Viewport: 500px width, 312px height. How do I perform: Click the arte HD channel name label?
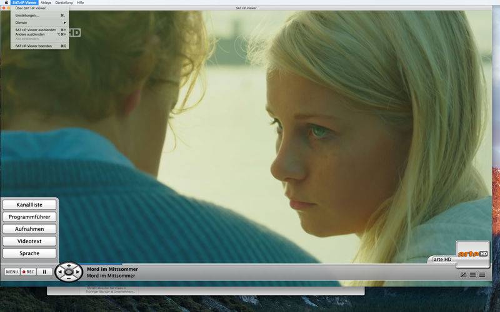(x=442, y=260)
